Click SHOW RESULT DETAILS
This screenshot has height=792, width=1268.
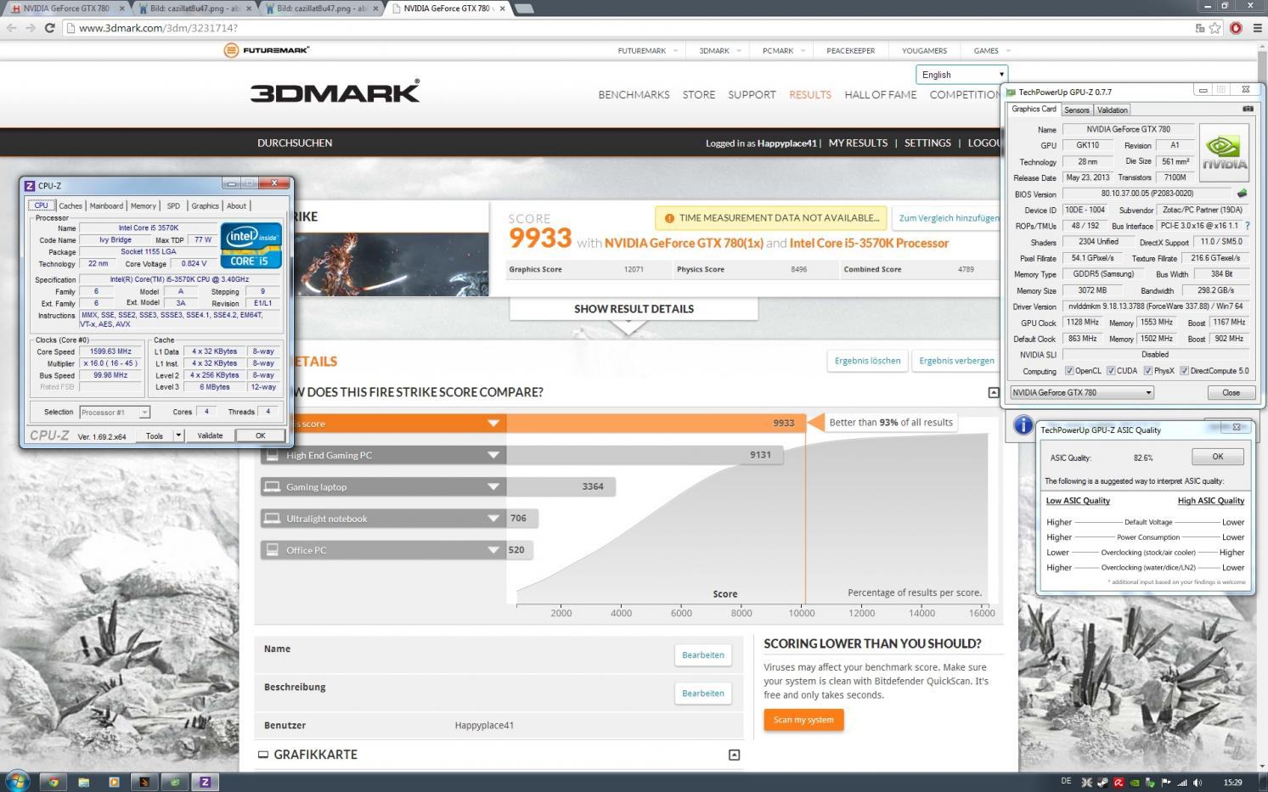pos(634,308)
